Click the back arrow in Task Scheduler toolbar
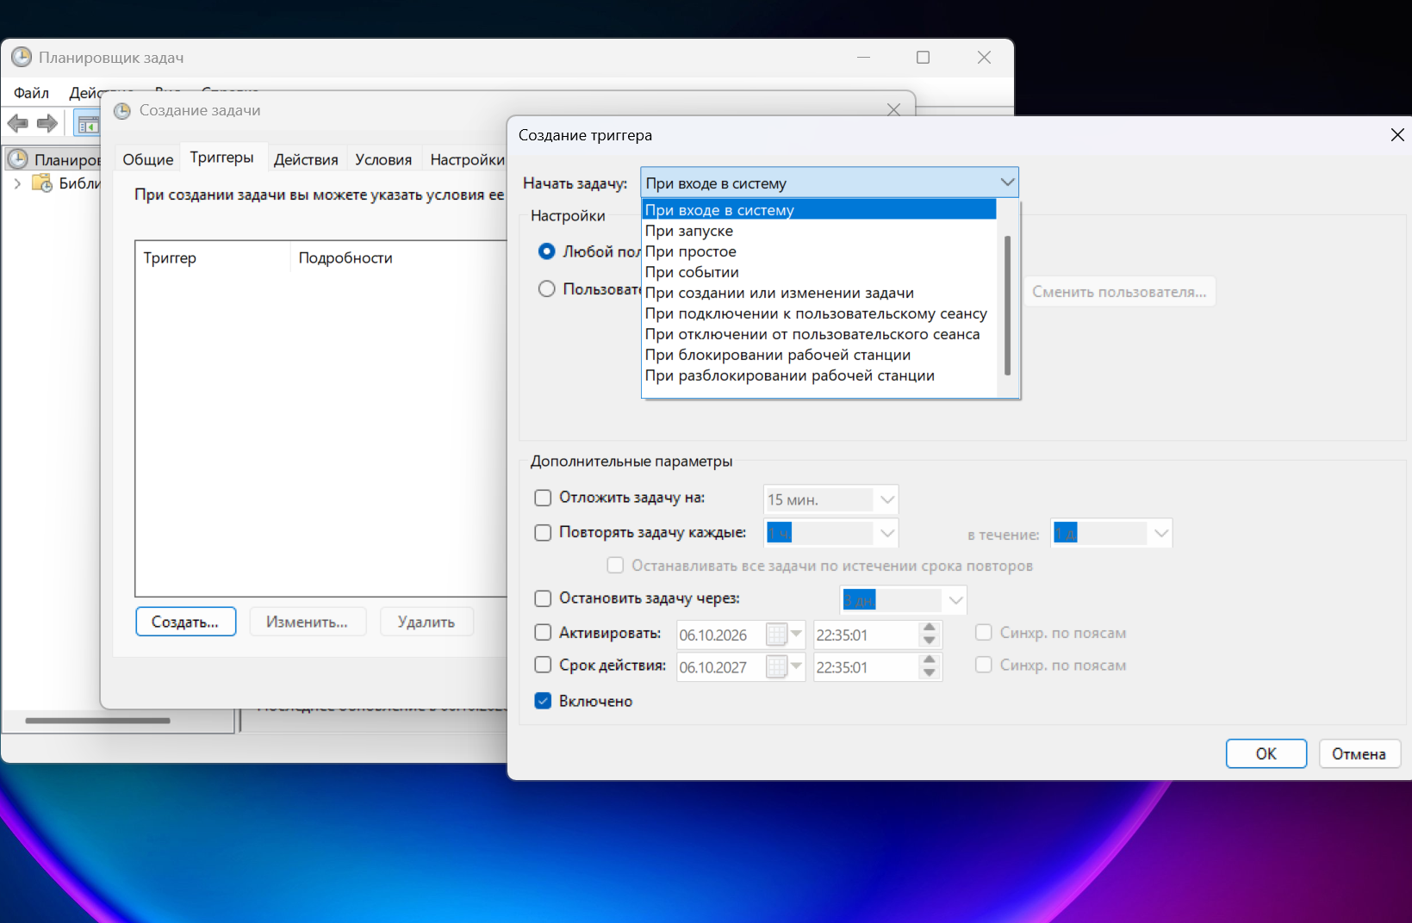Viewport: 1412px width, 923px height. tap(18, 123)
